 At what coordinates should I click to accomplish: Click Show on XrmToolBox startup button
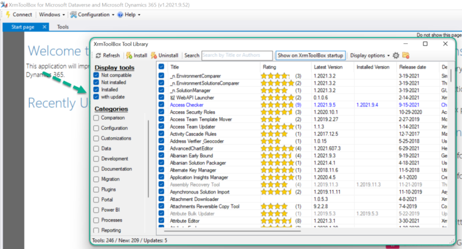(310, 55)
